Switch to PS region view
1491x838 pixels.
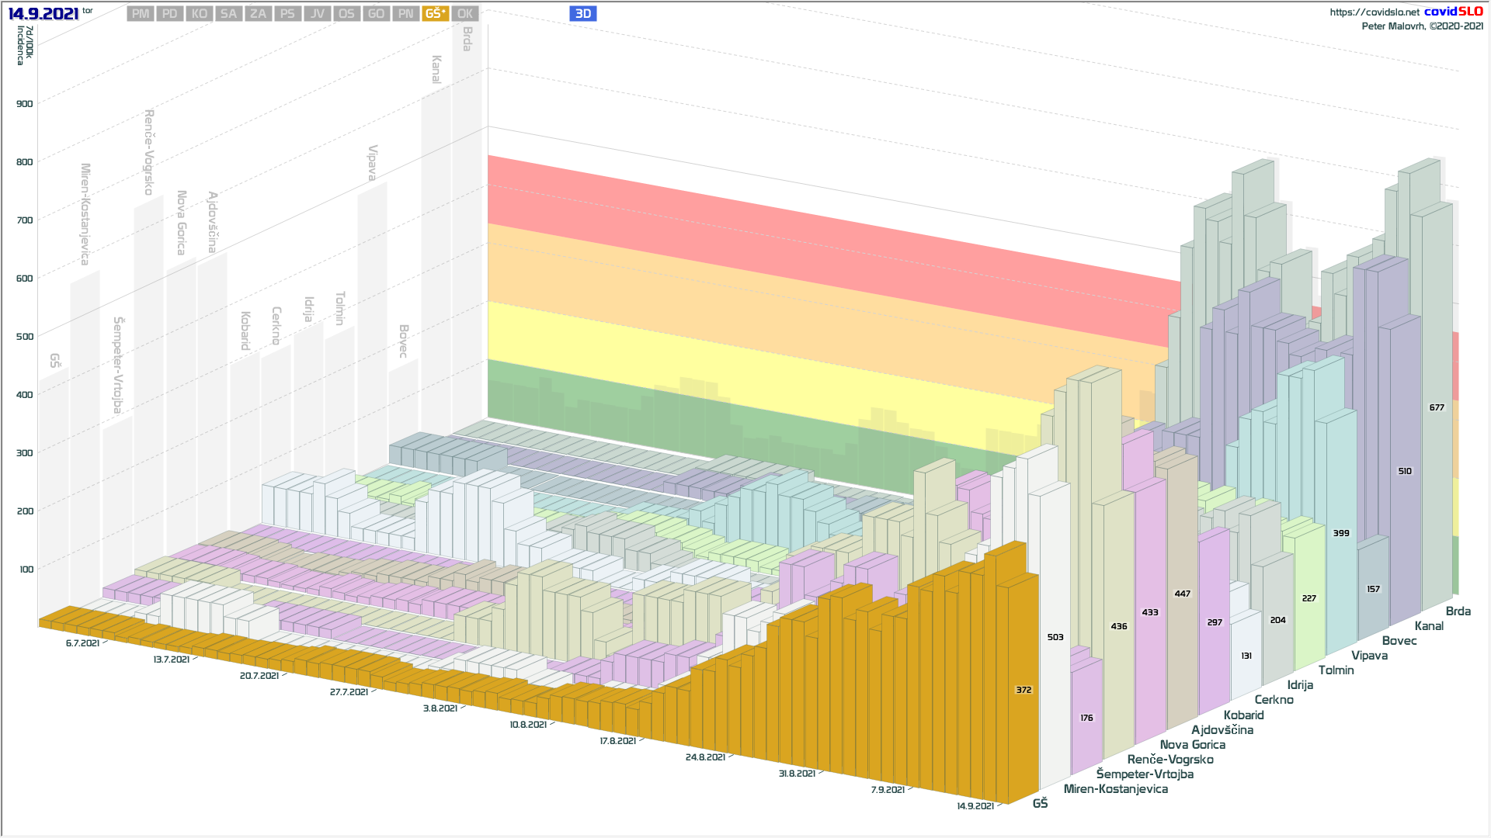click(x=287, y=13)
